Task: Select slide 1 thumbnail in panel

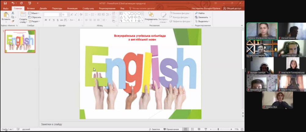Action: (20, 41)
